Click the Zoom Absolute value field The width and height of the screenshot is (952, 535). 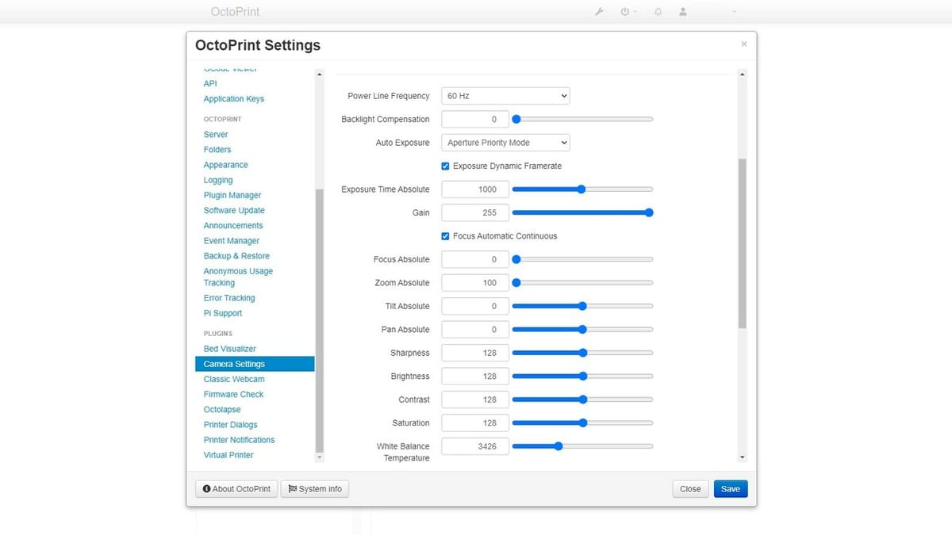point(475,283)
